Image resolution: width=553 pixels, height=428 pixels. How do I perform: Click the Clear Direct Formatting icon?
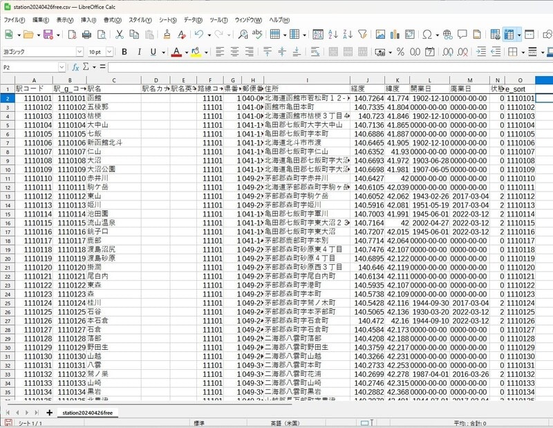pyautogui.click(x=182, y=34)
